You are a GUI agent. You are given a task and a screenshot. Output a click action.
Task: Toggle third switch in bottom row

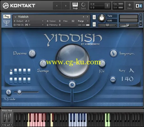point(20,81)
